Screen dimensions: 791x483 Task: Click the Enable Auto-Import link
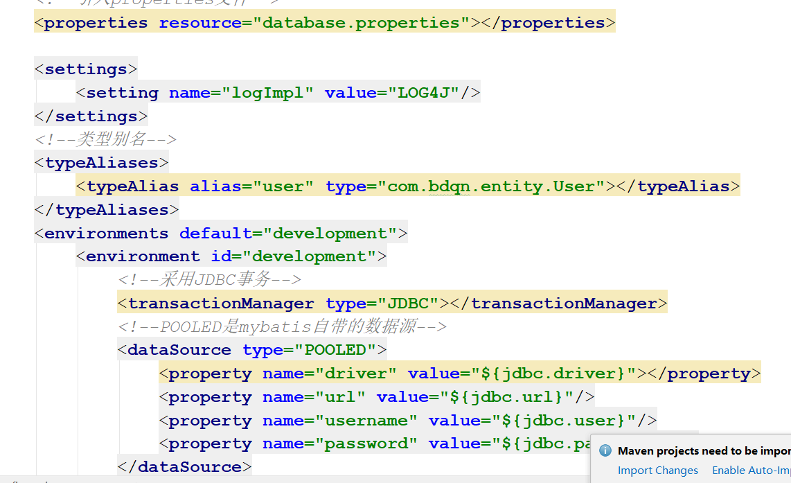[x=751, y=471]
